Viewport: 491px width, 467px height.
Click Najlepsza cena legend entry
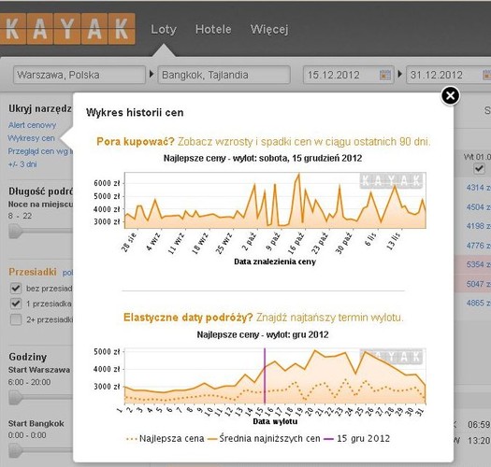[165, 439]
